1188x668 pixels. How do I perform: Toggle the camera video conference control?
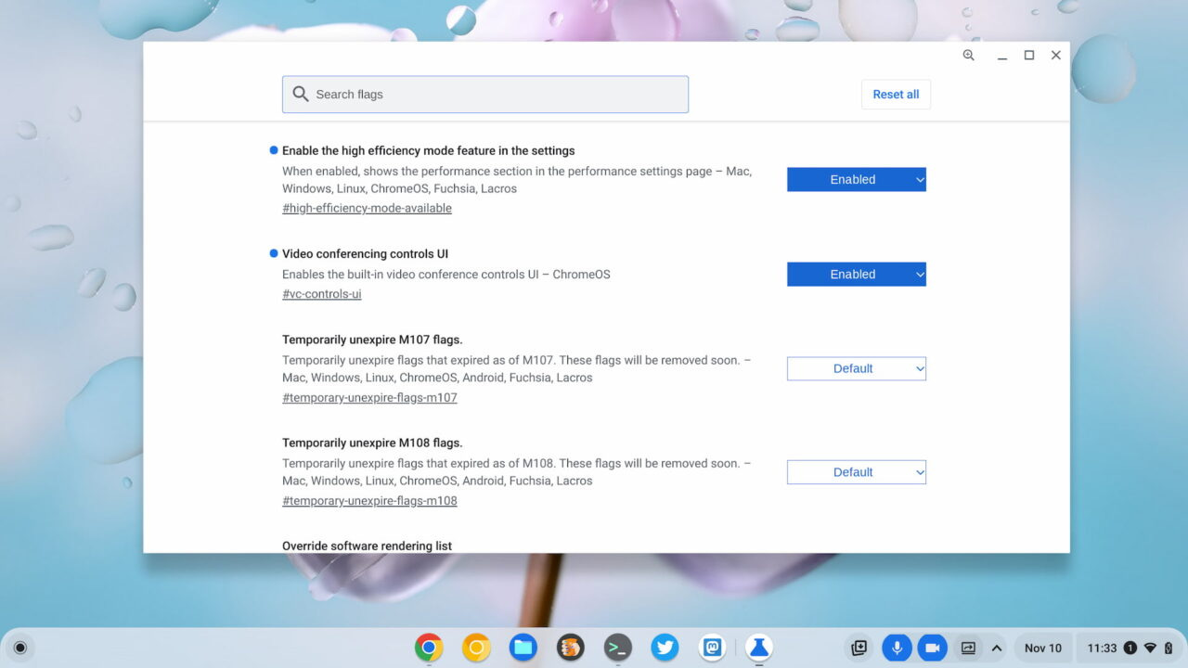(x=933, y=648)
